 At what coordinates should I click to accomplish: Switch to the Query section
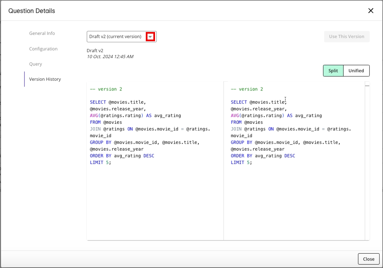coord(36,64)
